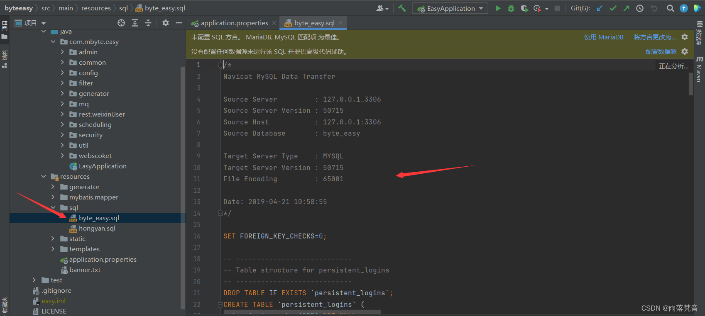Expand the test folder
The height and width of the screenshot is (316, 705).
tap(34, 280)
